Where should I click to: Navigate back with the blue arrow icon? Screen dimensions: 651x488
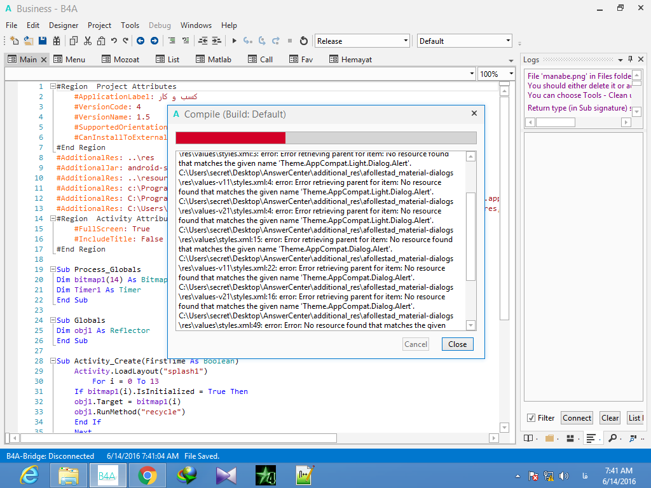point(141,40)
